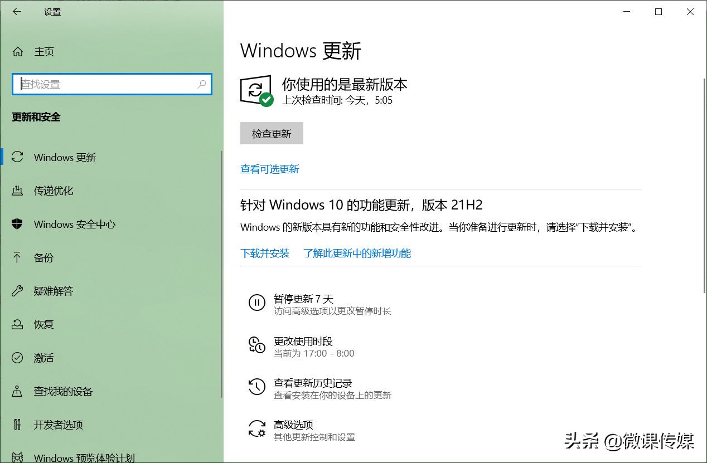This screenshot has height=463, width=707.
Task: 打开"查看可选更新"链接
Action: pyautogui.click(x=269, y=169)
